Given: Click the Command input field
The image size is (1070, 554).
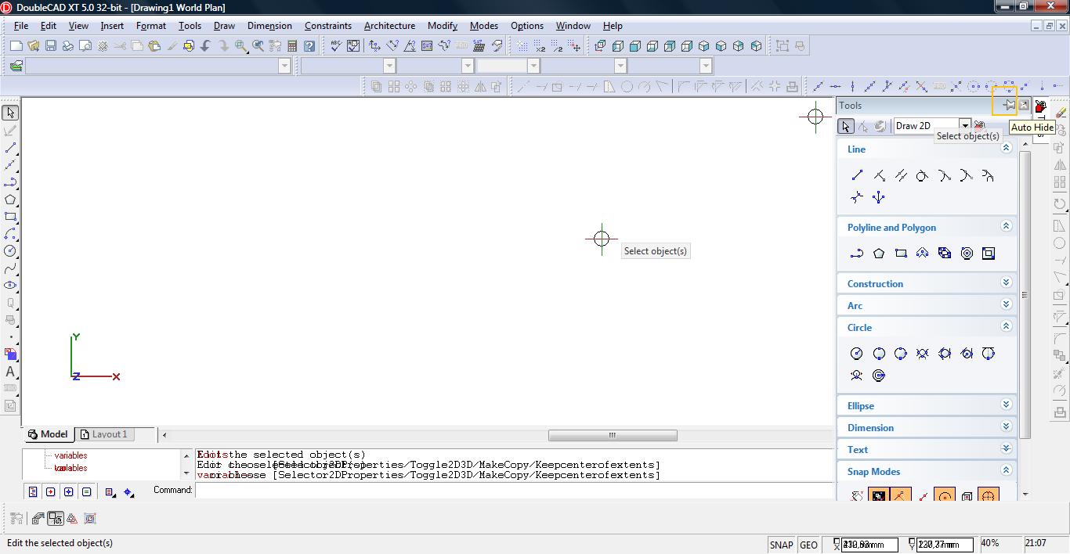Looking at the screenshot, I should 513,491.
